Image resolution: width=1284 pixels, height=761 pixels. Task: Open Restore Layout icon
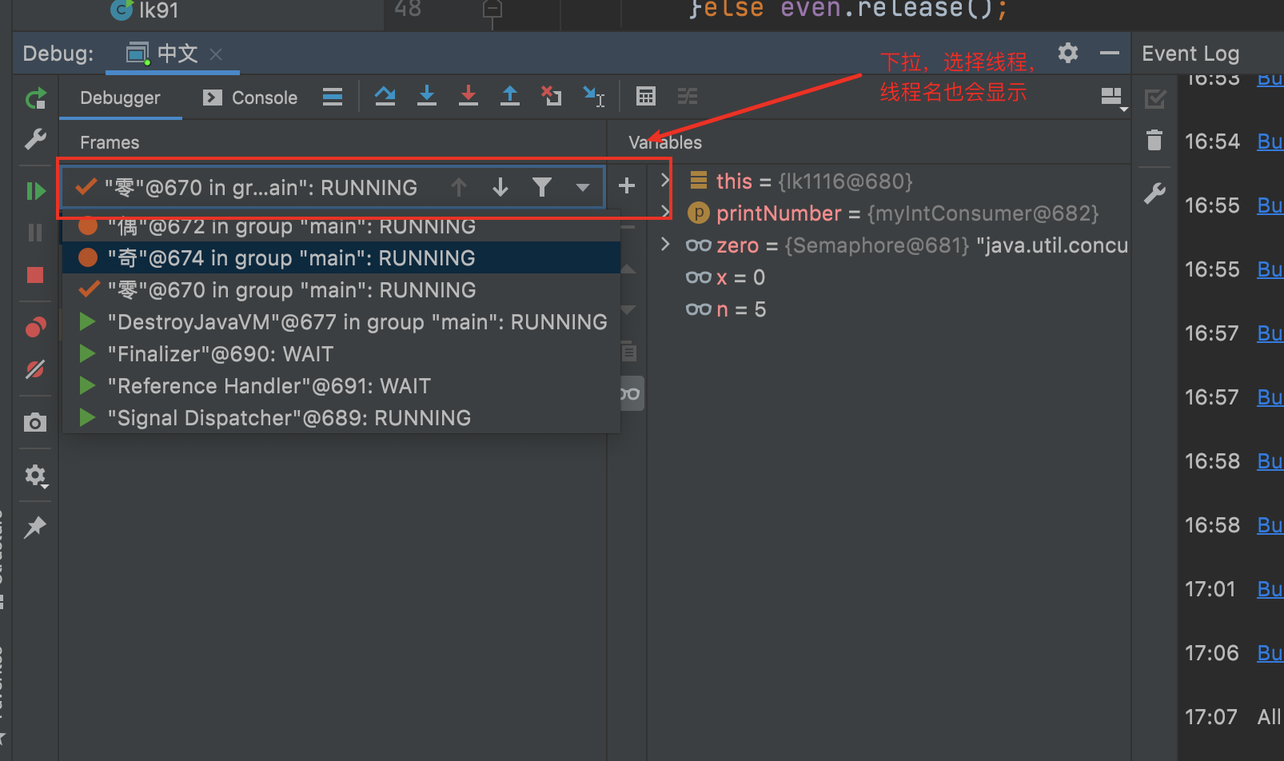(1113, 98)
